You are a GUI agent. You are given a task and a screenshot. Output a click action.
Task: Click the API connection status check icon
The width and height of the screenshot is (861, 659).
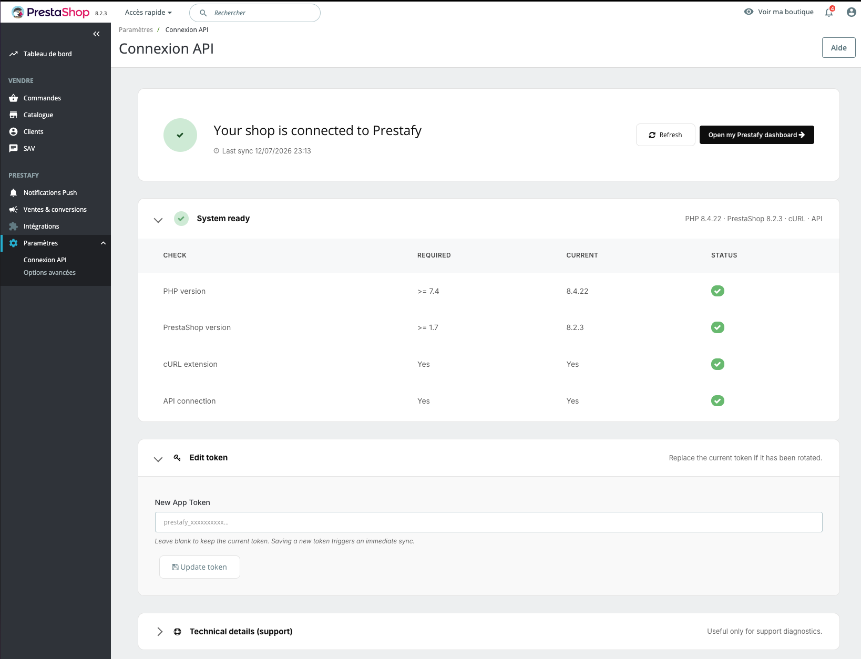717,401
